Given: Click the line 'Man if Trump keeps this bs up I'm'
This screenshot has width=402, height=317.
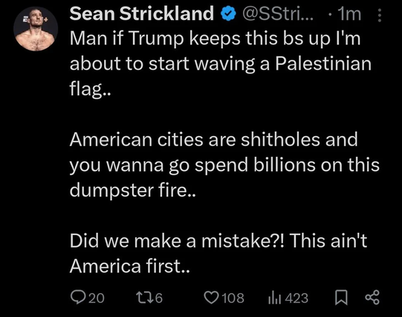Looking at the screenshot, I should click(215, 39).
